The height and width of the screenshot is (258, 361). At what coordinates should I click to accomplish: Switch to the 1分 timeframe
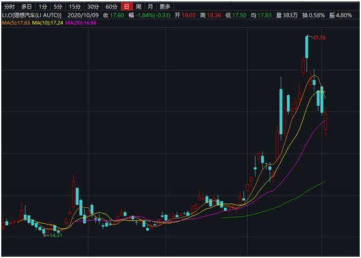pos(43,6)
